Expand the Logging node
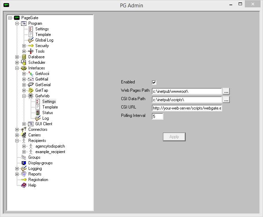Screen dimensions: 263x217 (17, 169)
